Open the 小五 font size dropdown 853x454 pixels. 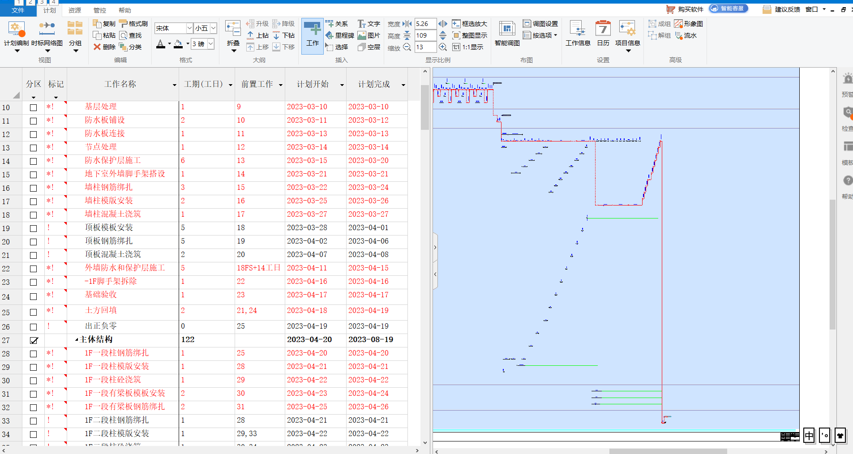(214, 28)
